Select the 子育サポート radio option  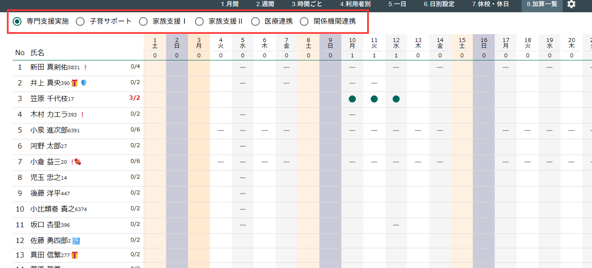coord(80,21)
